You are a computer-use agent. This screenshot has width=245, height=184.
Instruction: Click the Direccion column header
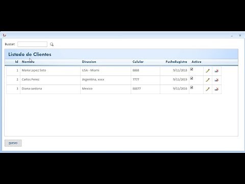(89, 62)
